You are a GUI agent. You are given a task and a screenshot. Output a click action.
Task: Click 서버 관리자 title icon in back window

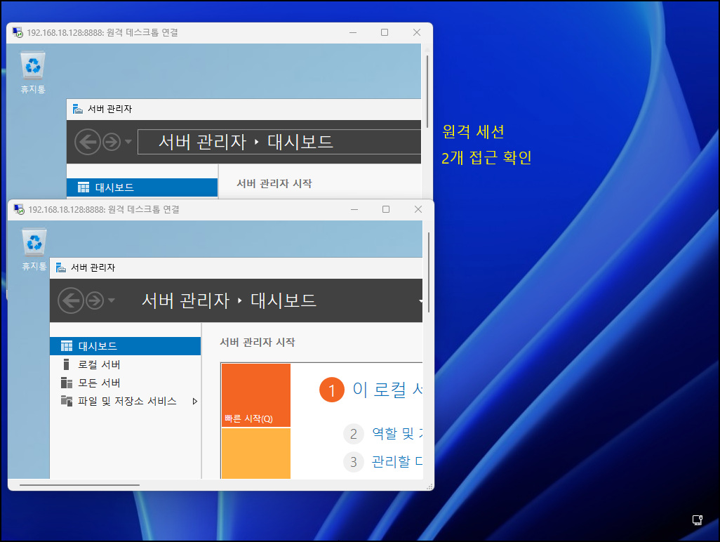(78, 109)
